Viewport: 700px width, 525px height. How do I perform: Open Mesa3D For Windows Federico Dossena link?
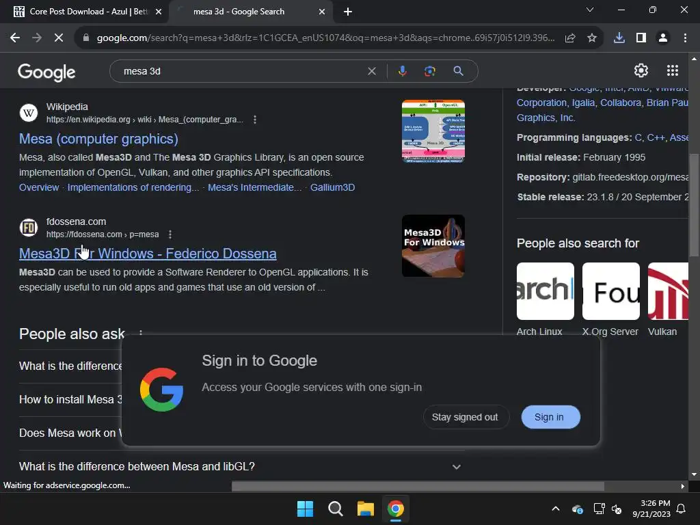coord(148,254)
